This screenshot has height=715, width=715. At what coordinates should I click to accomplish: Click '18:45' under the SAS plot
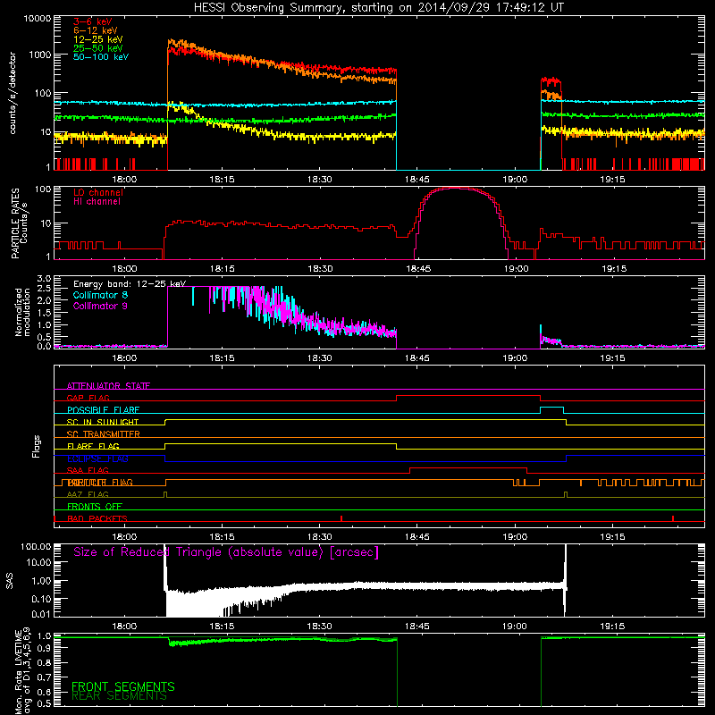pos(417,627)
